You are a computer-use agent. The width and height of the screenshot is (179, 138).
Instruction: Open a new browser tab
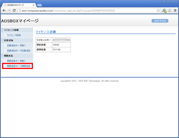point(39,5)
